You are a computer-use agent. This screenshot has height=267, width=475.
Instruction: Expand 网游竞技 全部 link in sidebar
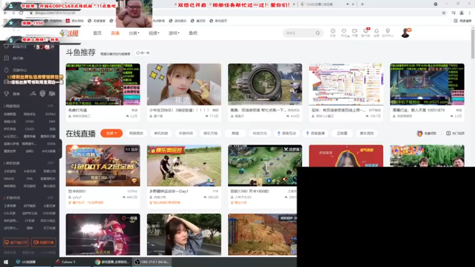point(51,106)
